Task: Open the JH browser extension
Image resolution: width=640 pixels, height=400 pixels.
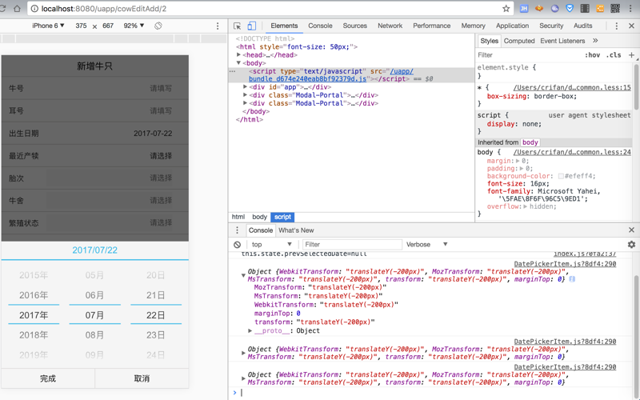Action: [524, 9]
